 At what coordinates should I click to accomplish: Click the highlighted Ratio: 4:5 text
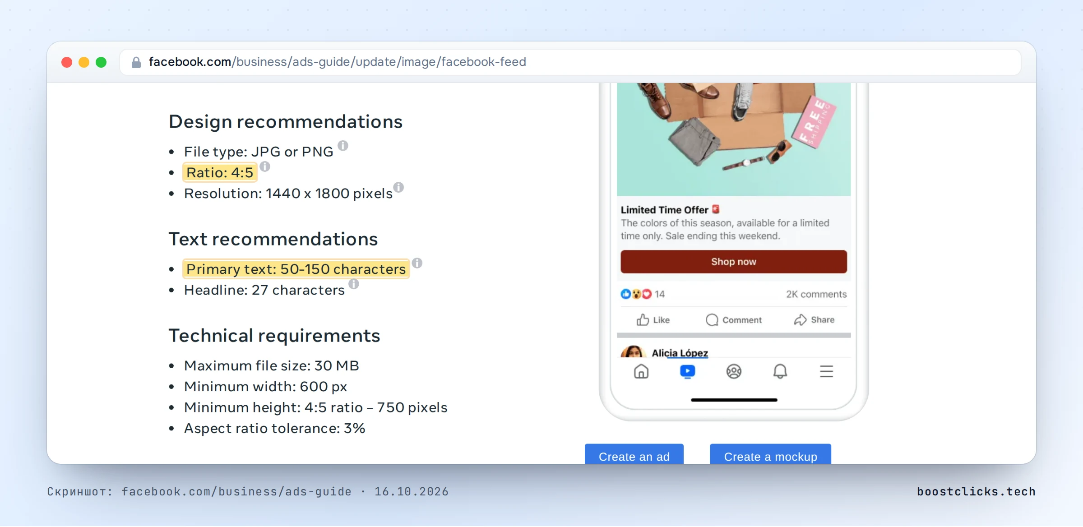[220, 173]
